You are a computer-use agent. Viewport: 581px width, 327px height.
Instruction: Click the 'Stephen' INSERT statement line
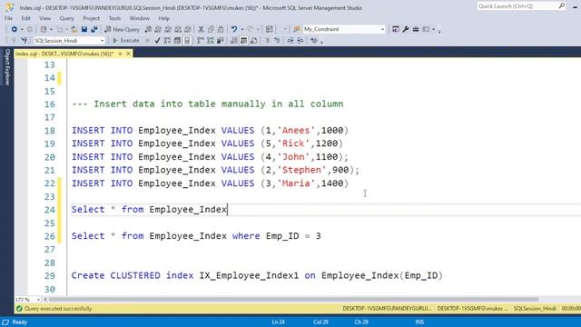pos(215,170)
